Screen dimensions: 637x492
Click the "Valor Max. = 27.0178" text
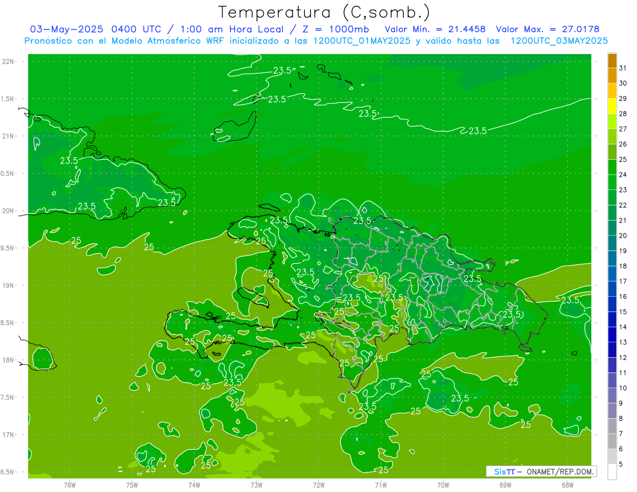click(548, 29)
